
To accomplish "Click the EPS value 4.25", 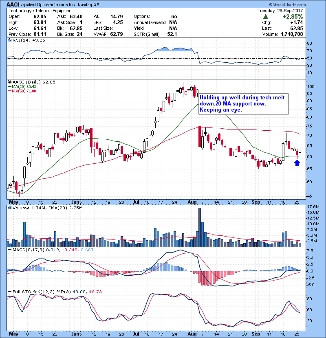I will pyautogui.click(x=118, y=22).
